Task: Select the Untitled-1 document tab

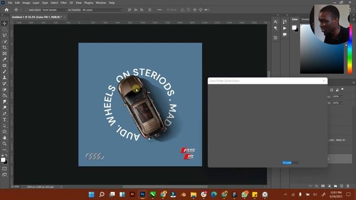Action: 37,17
